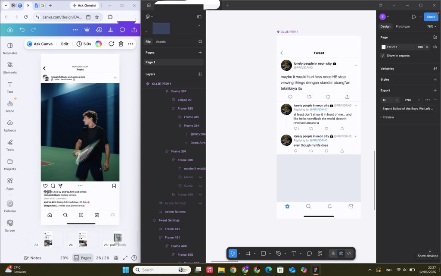Open Elements panel in Canva

[x=10, y=68]
